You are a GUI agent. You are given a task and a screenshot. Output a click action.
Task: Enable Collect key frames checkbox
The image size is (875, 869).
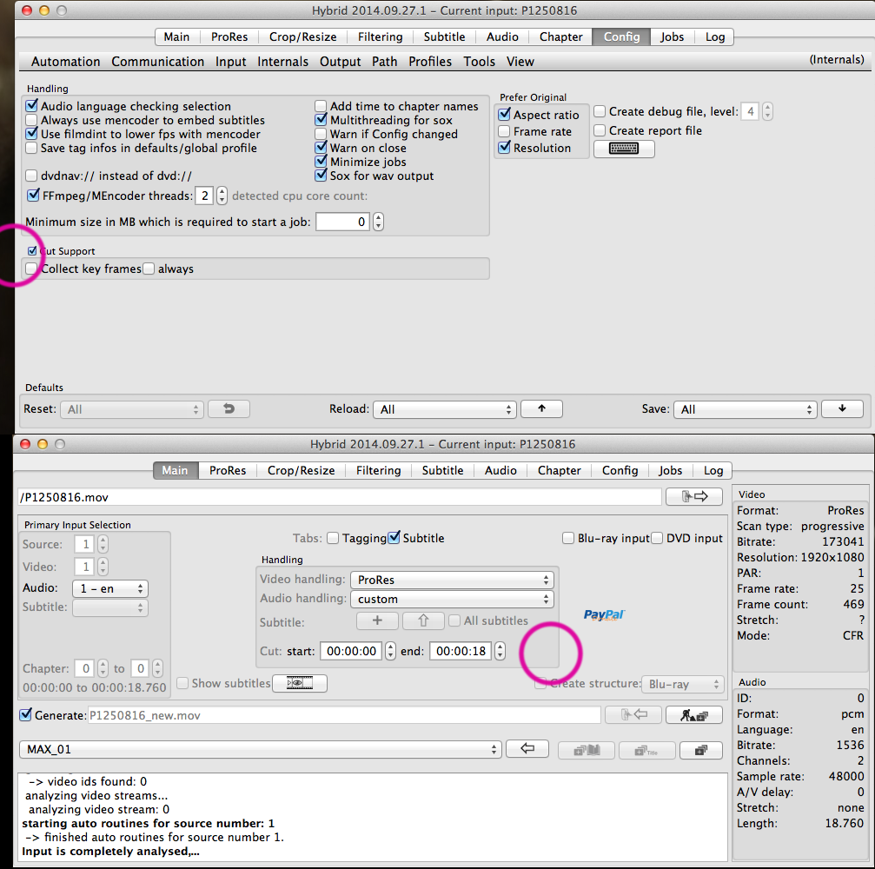(31, 269)
